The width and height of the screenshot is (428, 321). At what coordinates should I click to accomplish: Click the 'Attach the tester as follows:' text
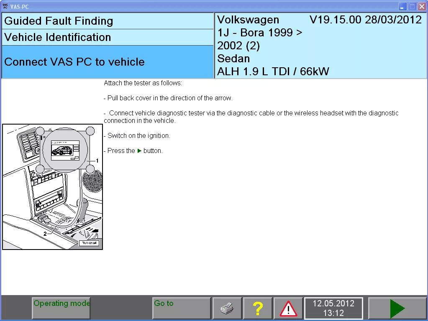pyautogui.click(x=143, y=83)
